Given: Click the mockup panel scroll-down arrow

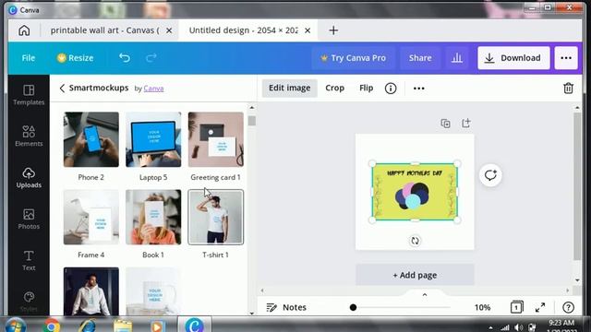Looking at the screenshot, I should pos(252,313).
